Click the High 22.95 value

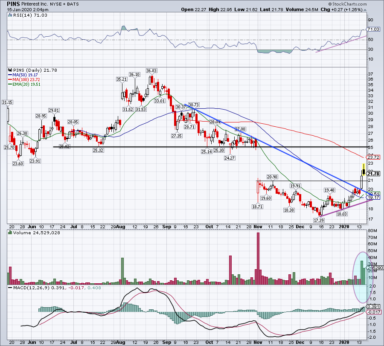pos(220,9)
